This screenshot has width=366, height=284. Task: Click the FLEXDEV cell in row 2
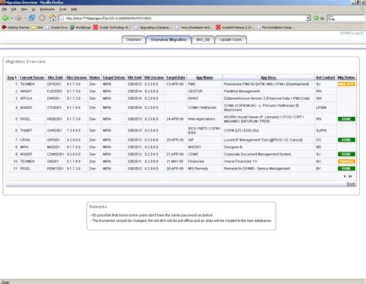pos(55,91)
